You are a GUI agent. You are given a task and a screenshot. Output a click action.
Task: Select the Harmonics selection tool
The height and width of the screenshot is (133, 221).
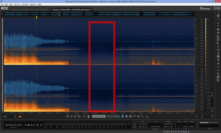click(147, 116)
